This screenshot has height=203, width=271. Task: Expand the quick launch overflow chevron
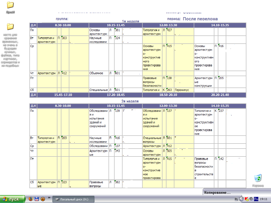[x=49, y=197]
